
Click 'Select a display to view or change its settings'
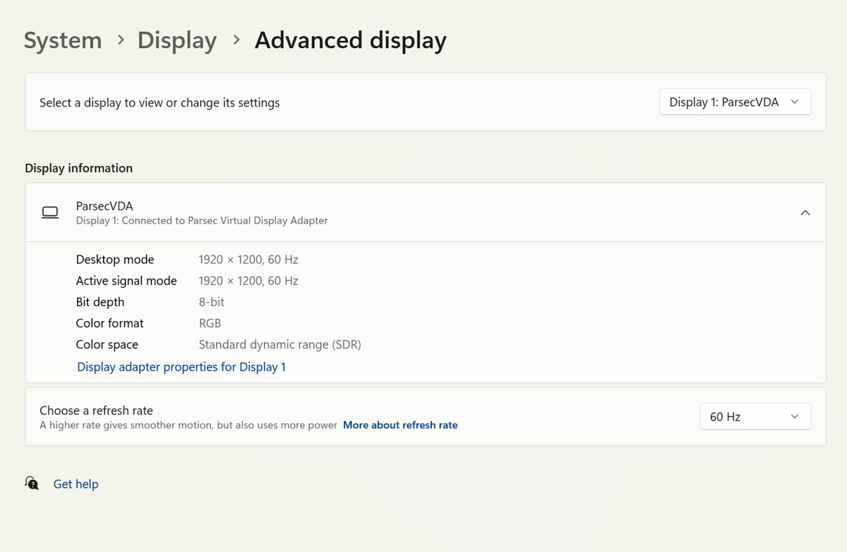[160, 102]
